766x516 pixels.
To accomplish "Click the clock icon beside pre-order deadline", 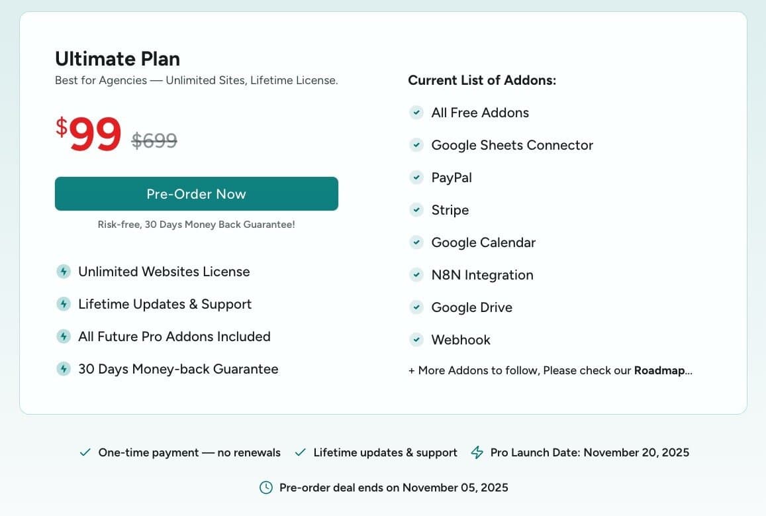I will 265,488.
